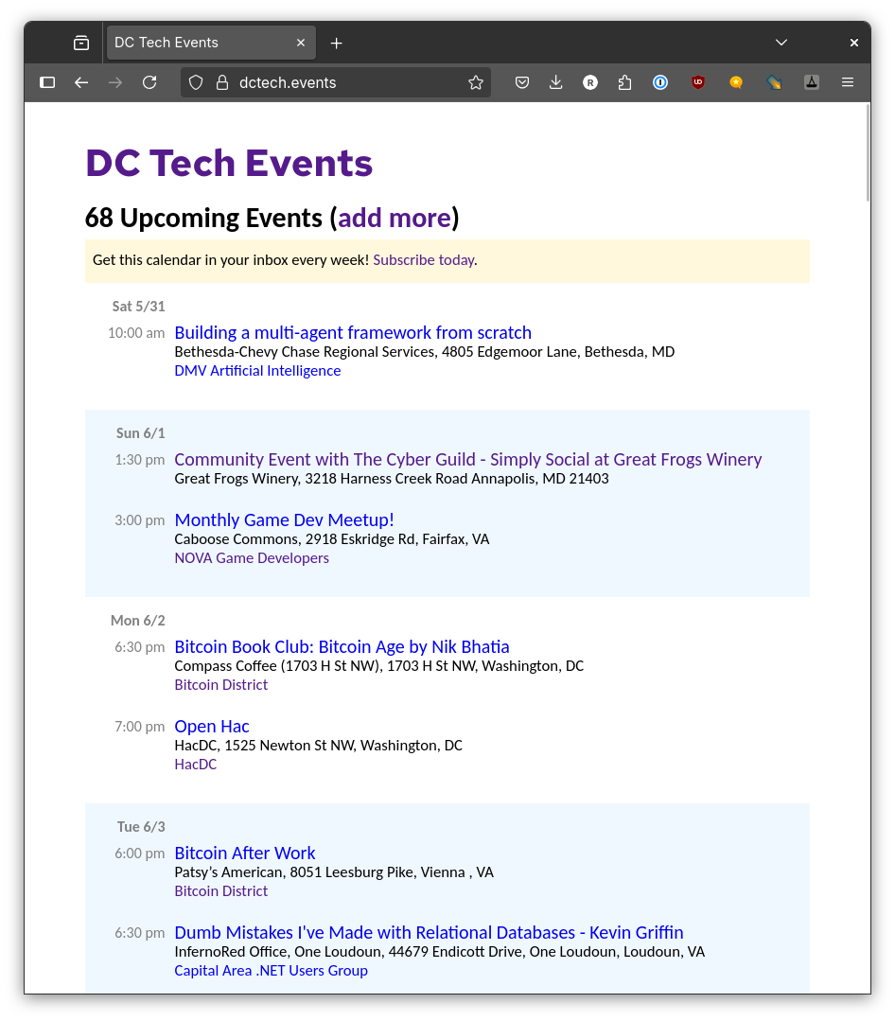Viewport: 895px width, 1021px height.
Task: Select the '1:30 pm' time label
Action: pyautogui.click(x=139, y=461)
